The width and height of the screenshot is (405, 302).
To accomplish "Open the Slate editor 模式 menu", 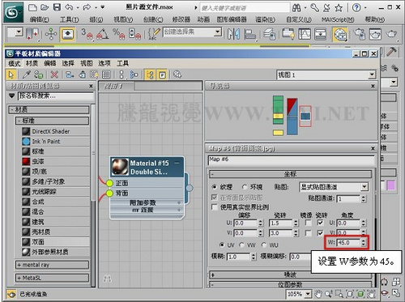I will coord(15,63).
